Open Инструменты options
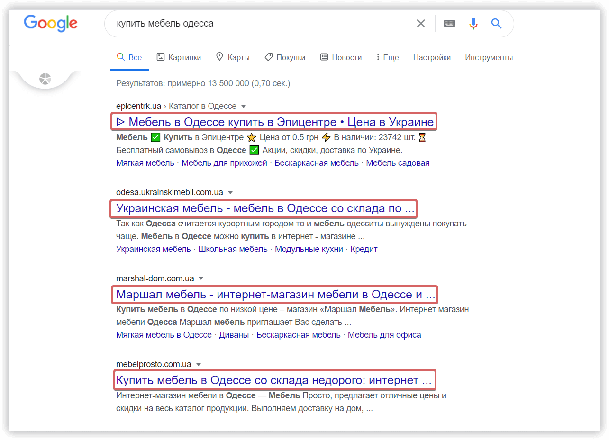 [x=489, y=57]
